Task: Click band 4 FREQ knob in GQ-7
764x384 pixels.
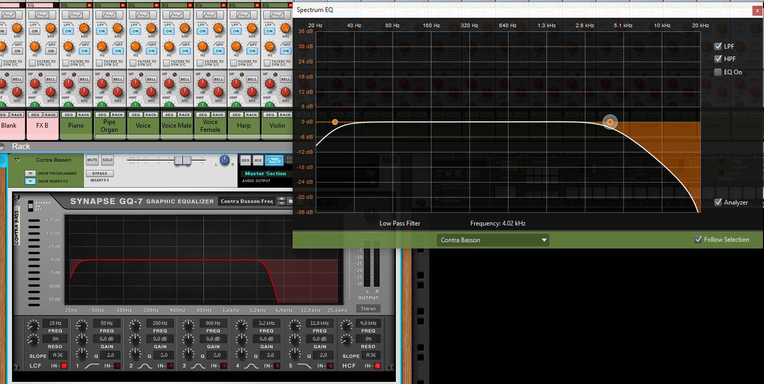Action: (x=241, y=325)
